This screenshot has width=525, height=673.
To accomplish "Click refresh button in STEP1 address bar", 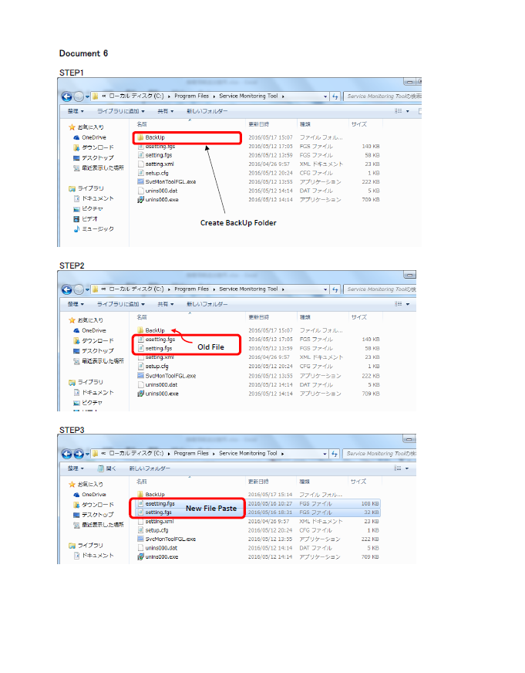I will pyautogui.click(x=335, y=96).
